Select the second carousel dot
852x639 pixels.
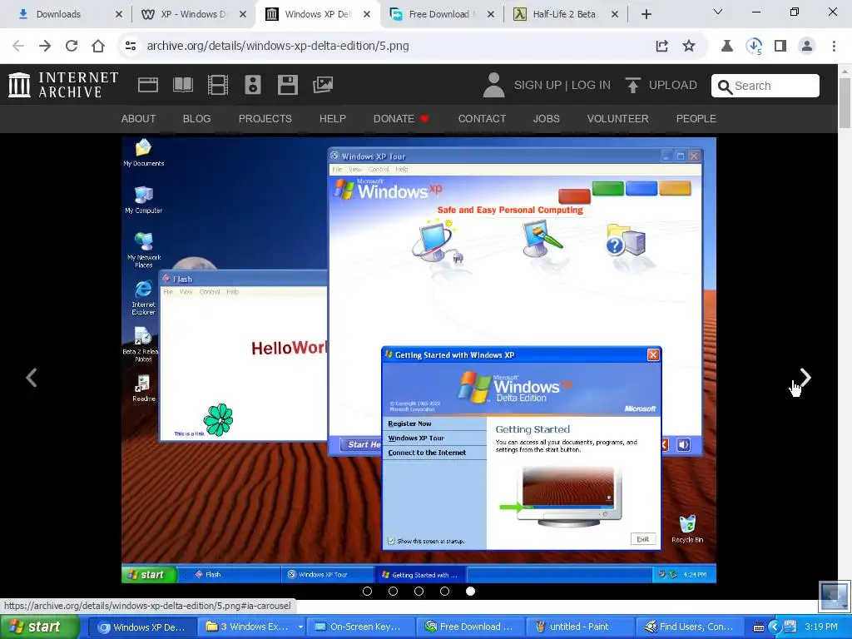[393, 592]
